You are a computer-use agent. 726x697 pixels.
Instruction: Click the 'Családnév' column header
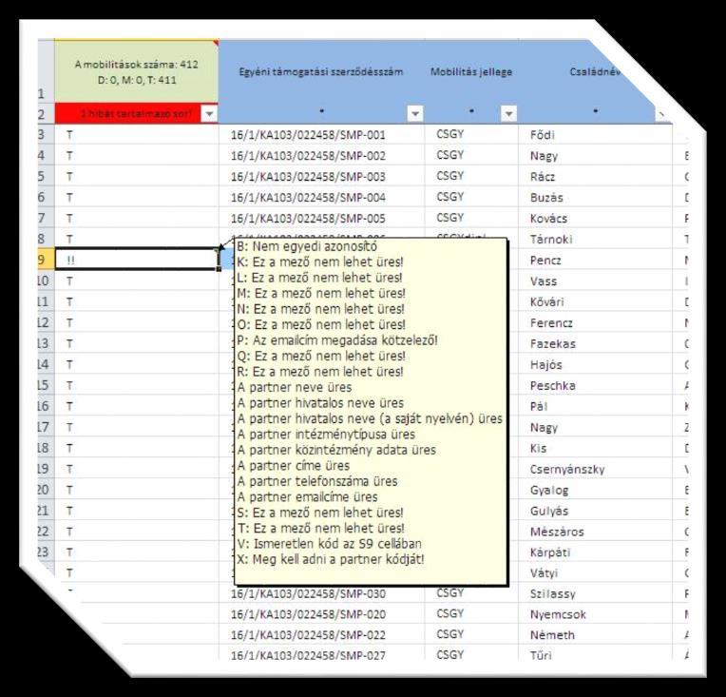[x=595, y=72]
